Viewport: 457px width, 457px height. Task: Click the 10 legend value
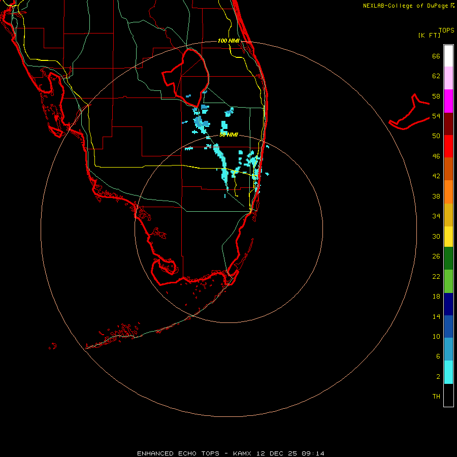coord(436,336)
